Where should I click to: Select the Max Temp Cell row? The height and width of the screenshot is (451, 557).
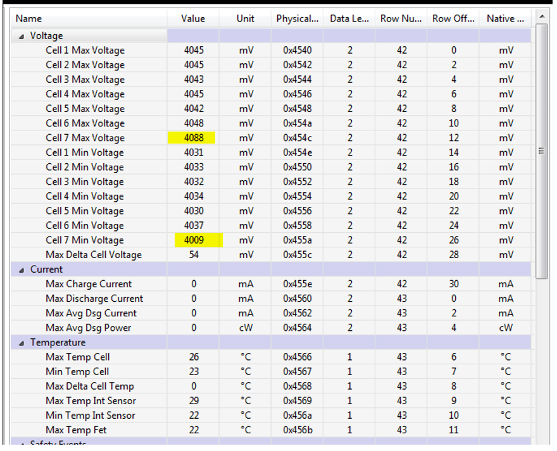click(x=271, y=357)
